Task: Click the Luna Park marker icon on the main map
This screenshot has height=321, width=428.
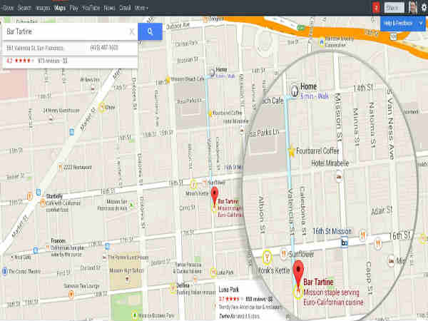Action: pos(213,272)
